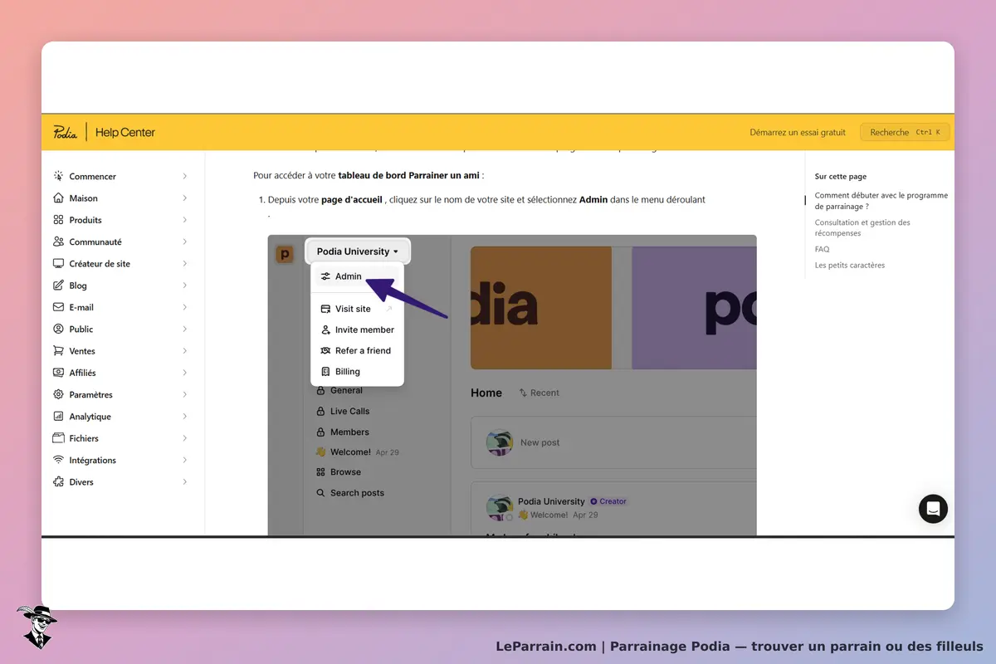Expand the Créateur de site chevron
Image resolution: width=996 pixels, height=664 pixels.
(185, 263)
